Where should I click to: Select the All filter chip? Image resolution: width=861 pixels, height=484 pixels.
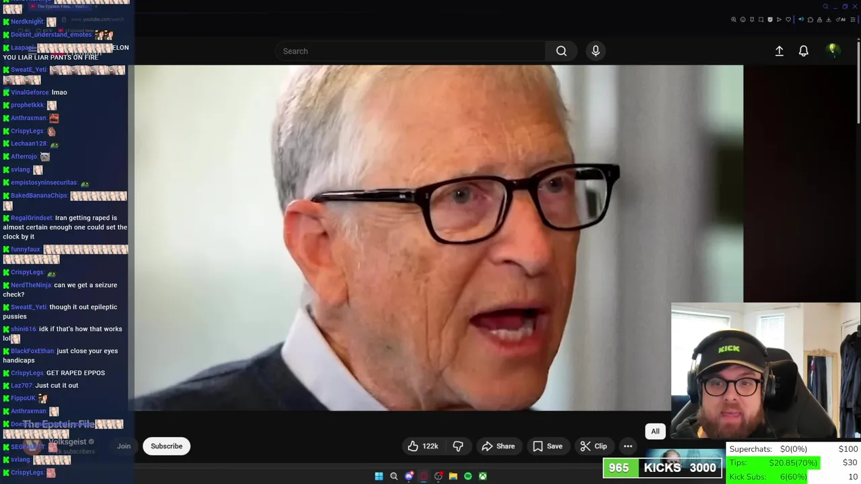point(655,432)
